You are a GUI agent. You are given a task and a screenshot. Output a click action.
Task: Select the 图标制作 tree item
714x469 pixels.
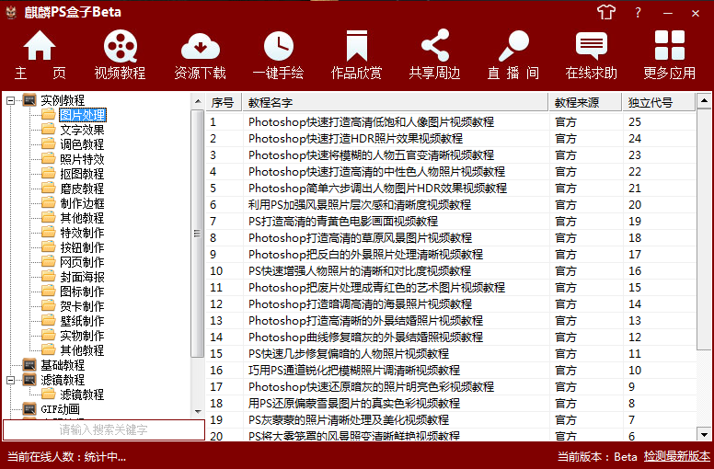coord(83,292)
